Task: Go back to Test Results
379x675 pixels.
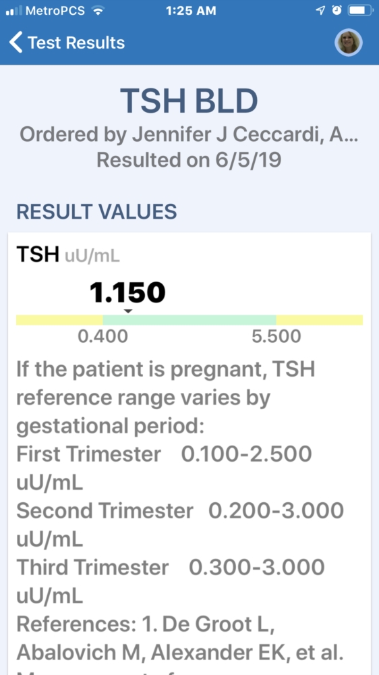Action: [67, 43]
